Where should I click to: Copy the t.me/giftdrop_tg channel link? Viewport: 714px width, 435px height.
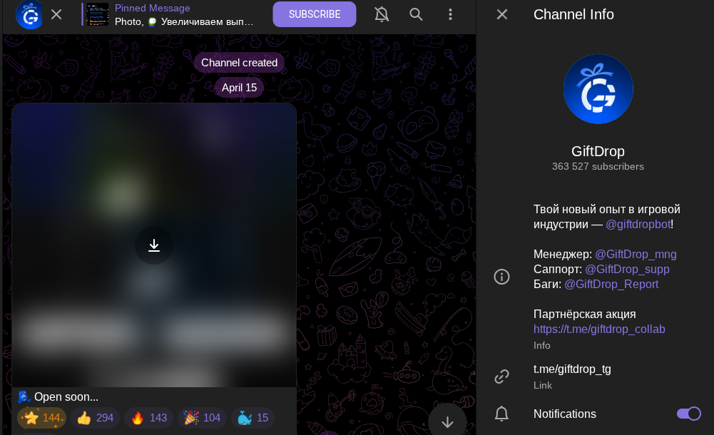tap(572, 369)
